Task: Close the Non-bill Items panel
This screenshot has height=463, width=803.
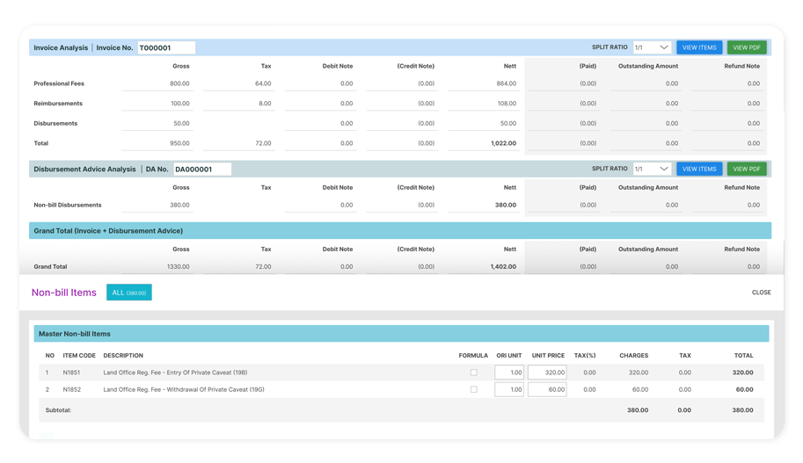Action: point(761,293)
